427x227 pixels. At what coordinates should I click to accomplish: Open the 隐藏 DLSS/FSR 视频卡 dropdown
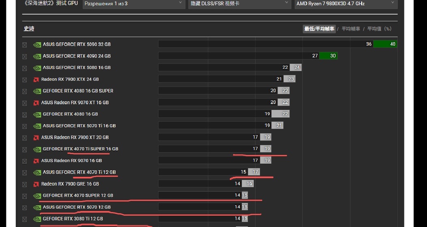tap(239, 4)
